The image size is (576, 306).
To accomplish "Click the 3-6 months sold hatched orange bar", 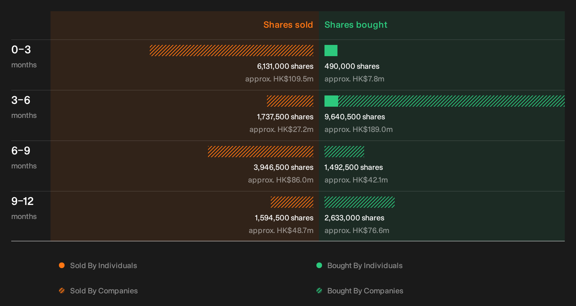I will pos(290,101).
